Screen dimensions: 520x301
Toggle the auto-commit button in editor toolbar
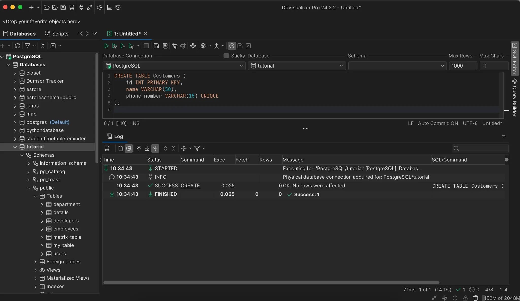(x=232, y=46)
